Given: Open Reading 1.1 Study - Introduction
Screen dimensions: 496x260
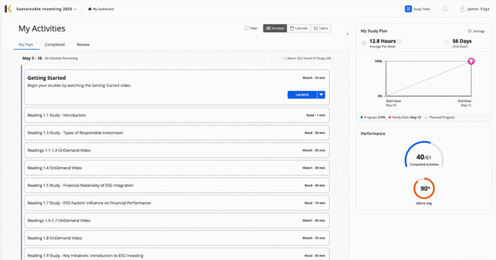Looking at the screenshot, I should pos(177,115).
